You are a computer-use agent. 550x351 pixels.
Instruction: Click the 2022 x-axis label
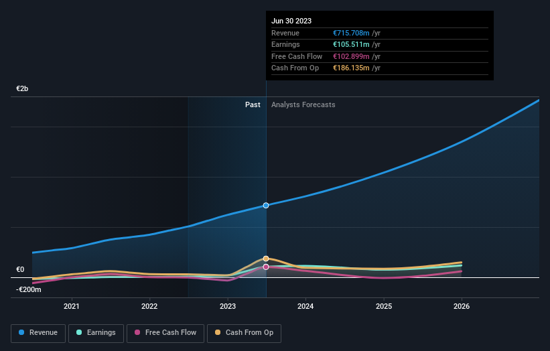149,306
